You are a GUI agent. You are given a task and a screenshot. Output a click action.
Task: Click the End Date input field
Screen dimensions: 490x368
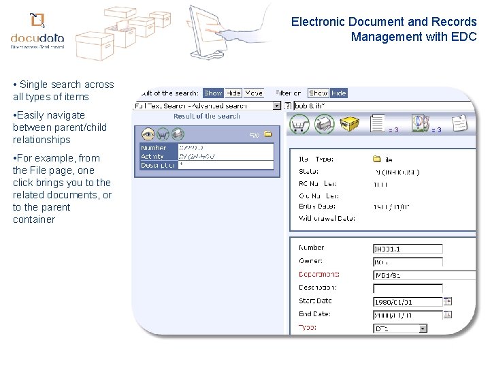[408, 315]
